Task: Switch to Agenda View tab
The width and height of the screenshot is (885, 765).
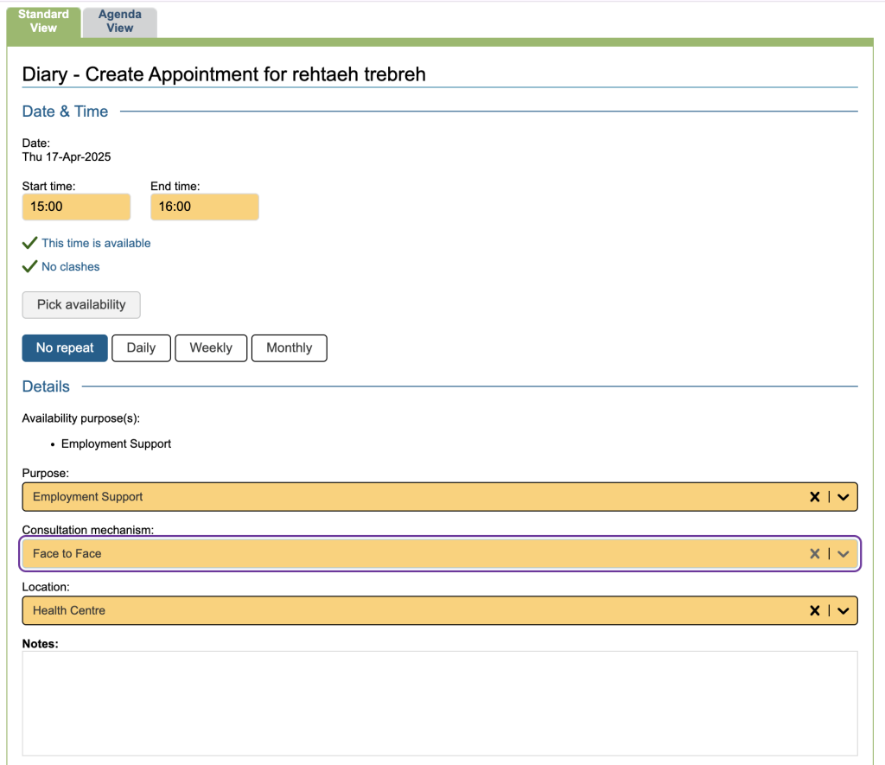Action: pyautogui.click(x=120, y=22)
